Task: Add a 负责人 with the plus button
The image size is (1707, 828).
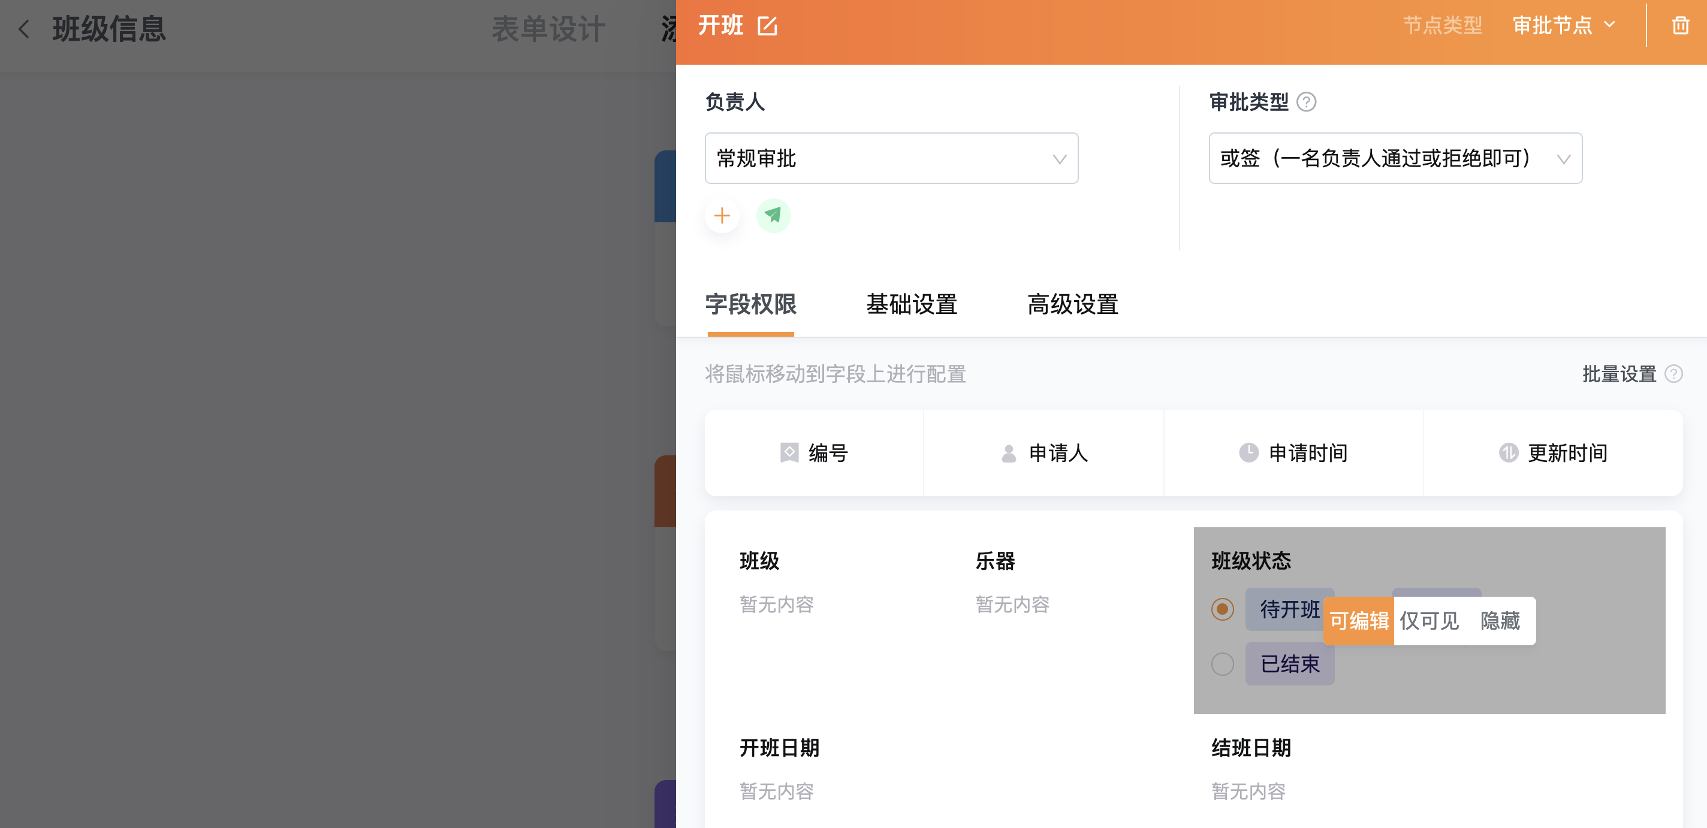Action: pos(722,216)
